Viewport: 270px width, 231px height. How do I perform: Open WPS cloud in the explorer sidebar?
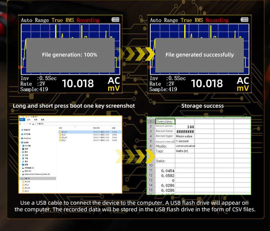[27, 134]
